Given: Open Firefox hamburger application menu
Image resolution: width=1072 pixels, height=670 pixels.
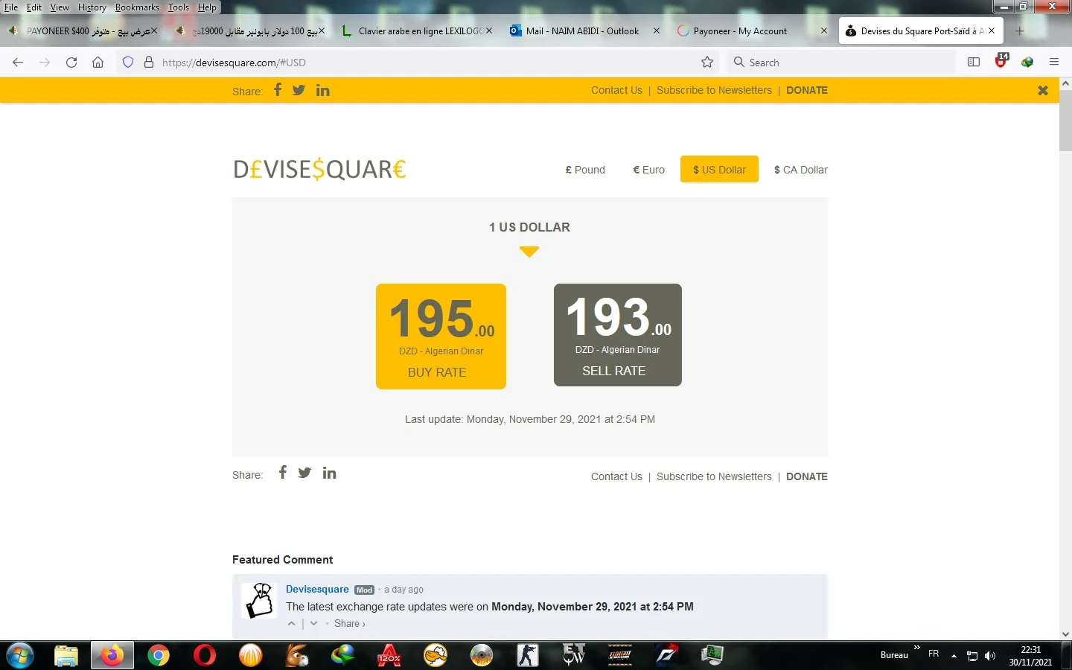Looking at the screenshot, I should [x=1053, y=63].
